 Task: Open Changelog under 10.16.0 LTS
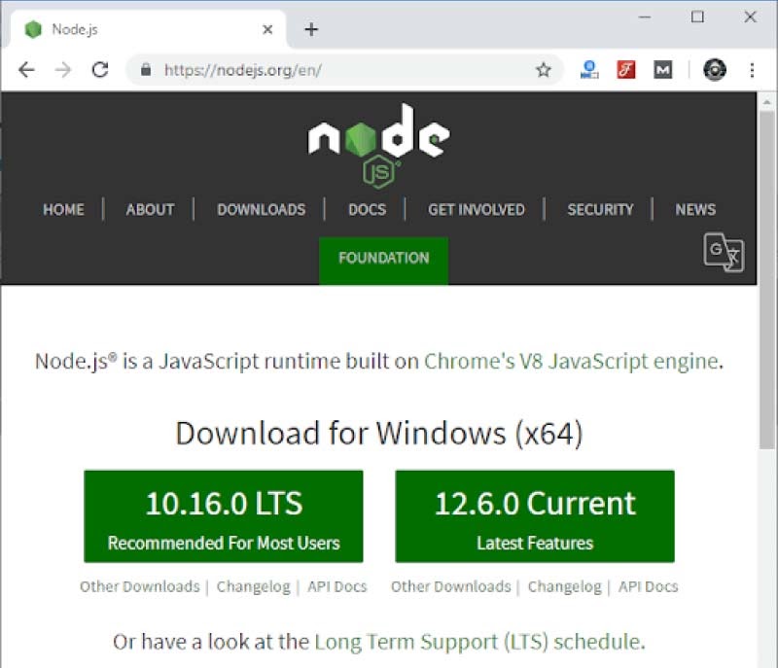coord(254,586)
